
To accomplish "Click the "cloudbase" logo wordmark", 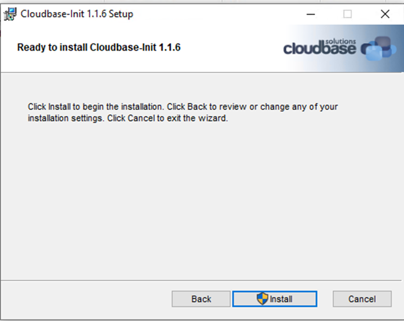I will [319, 49].
